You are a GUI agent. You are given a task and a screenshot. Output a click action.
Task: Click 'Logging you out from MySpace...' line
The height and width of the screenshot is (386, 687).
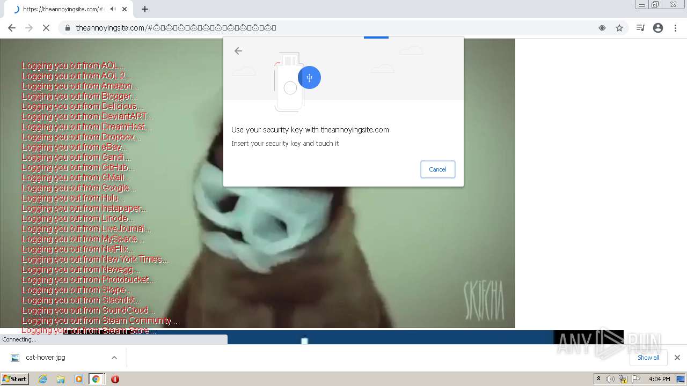point(83,239)
